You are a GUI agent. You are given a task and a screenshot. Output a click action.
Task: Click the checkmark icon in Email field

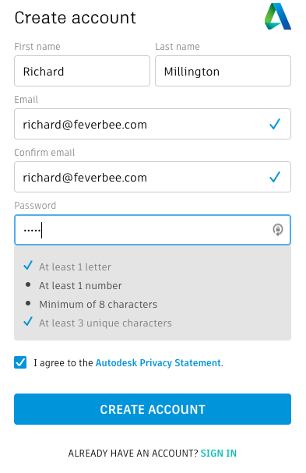[275, 124]
